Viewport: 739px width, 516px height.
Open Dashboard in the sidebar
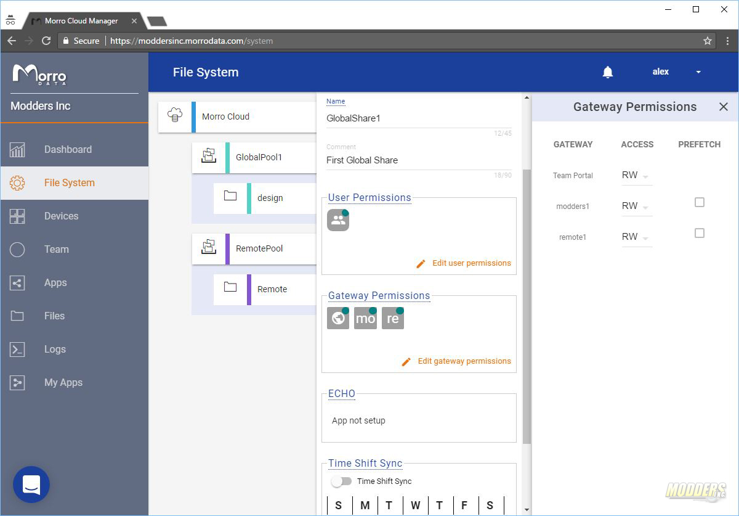(x=75, y=150)
